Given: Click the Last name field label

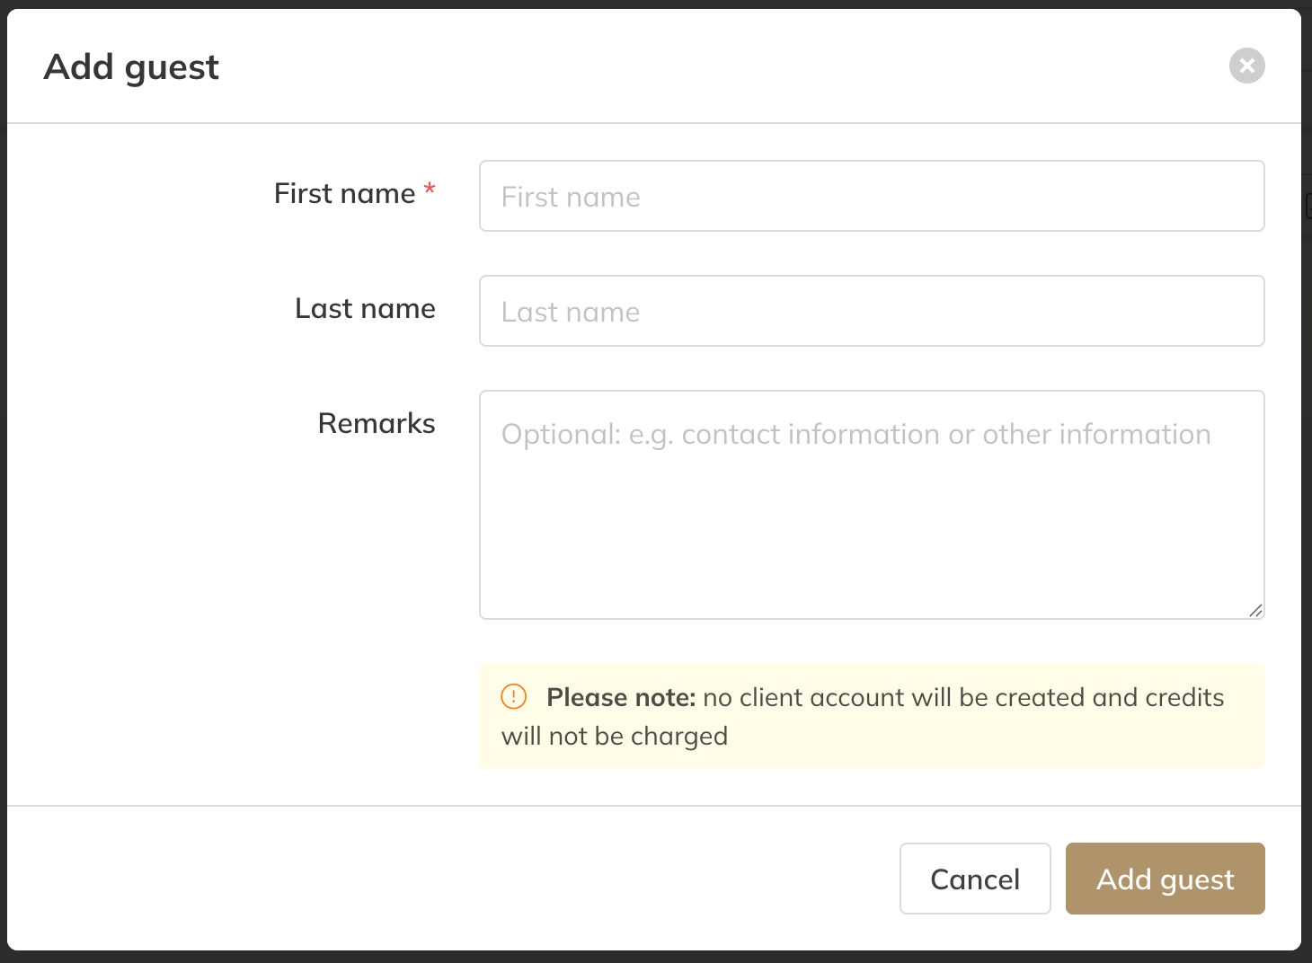Looking at the screenshot, I should (365, 308).
